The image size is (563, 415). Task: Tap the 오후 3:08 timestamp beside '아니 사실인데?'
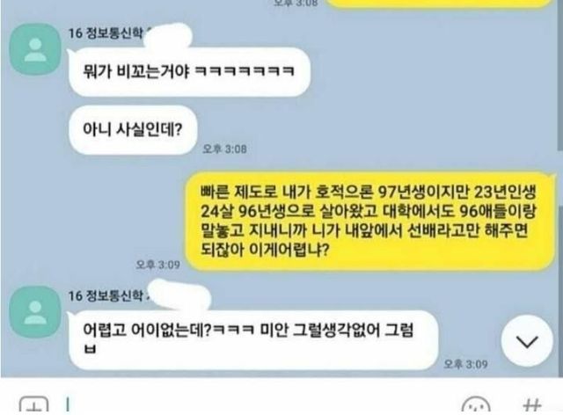(x=225, y=149)
